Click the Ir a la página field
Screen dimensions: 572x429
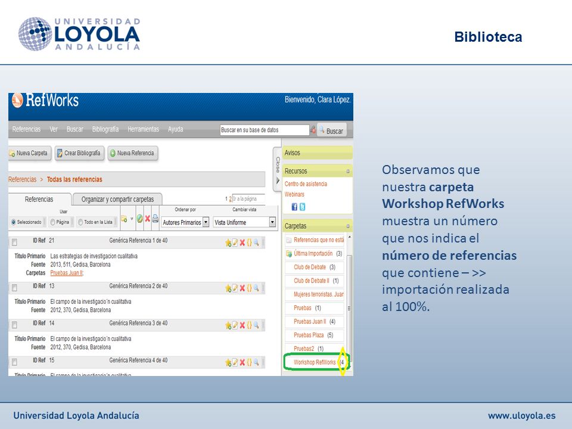[248, 199]
